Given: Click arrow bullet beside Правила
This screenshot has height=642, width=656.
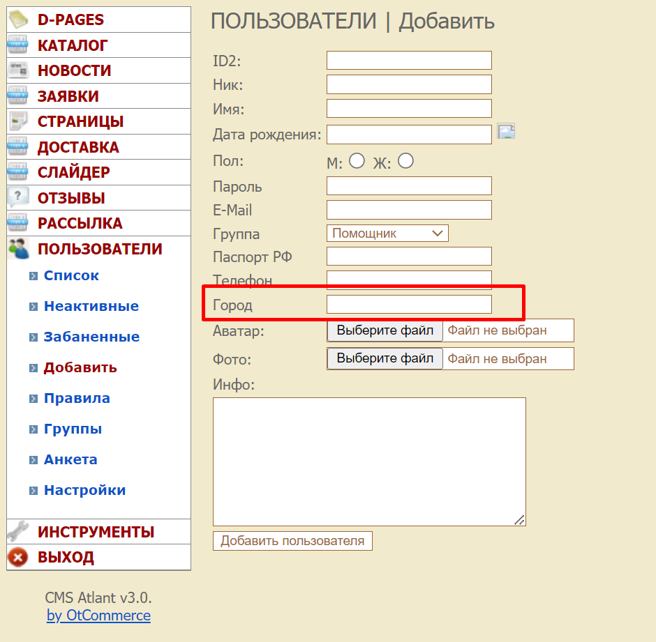Looking at the screenshot, I should tap(33, 399).
